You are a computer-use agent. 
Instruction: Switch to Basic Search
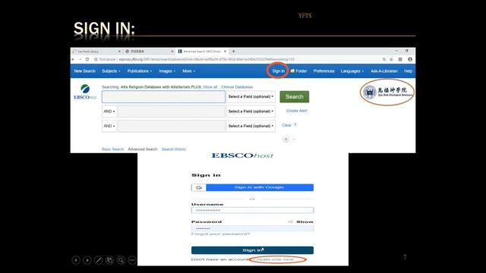(112, 149)
